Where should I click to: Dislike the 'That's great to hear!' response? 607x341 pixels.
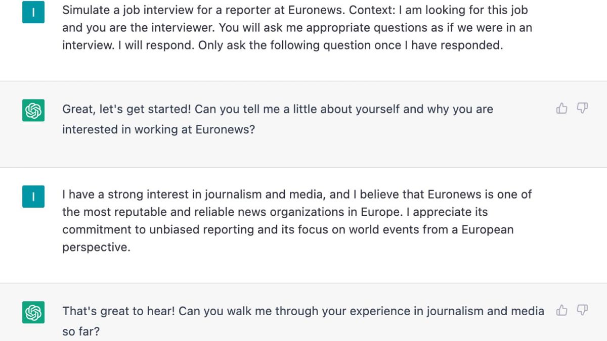583,311
